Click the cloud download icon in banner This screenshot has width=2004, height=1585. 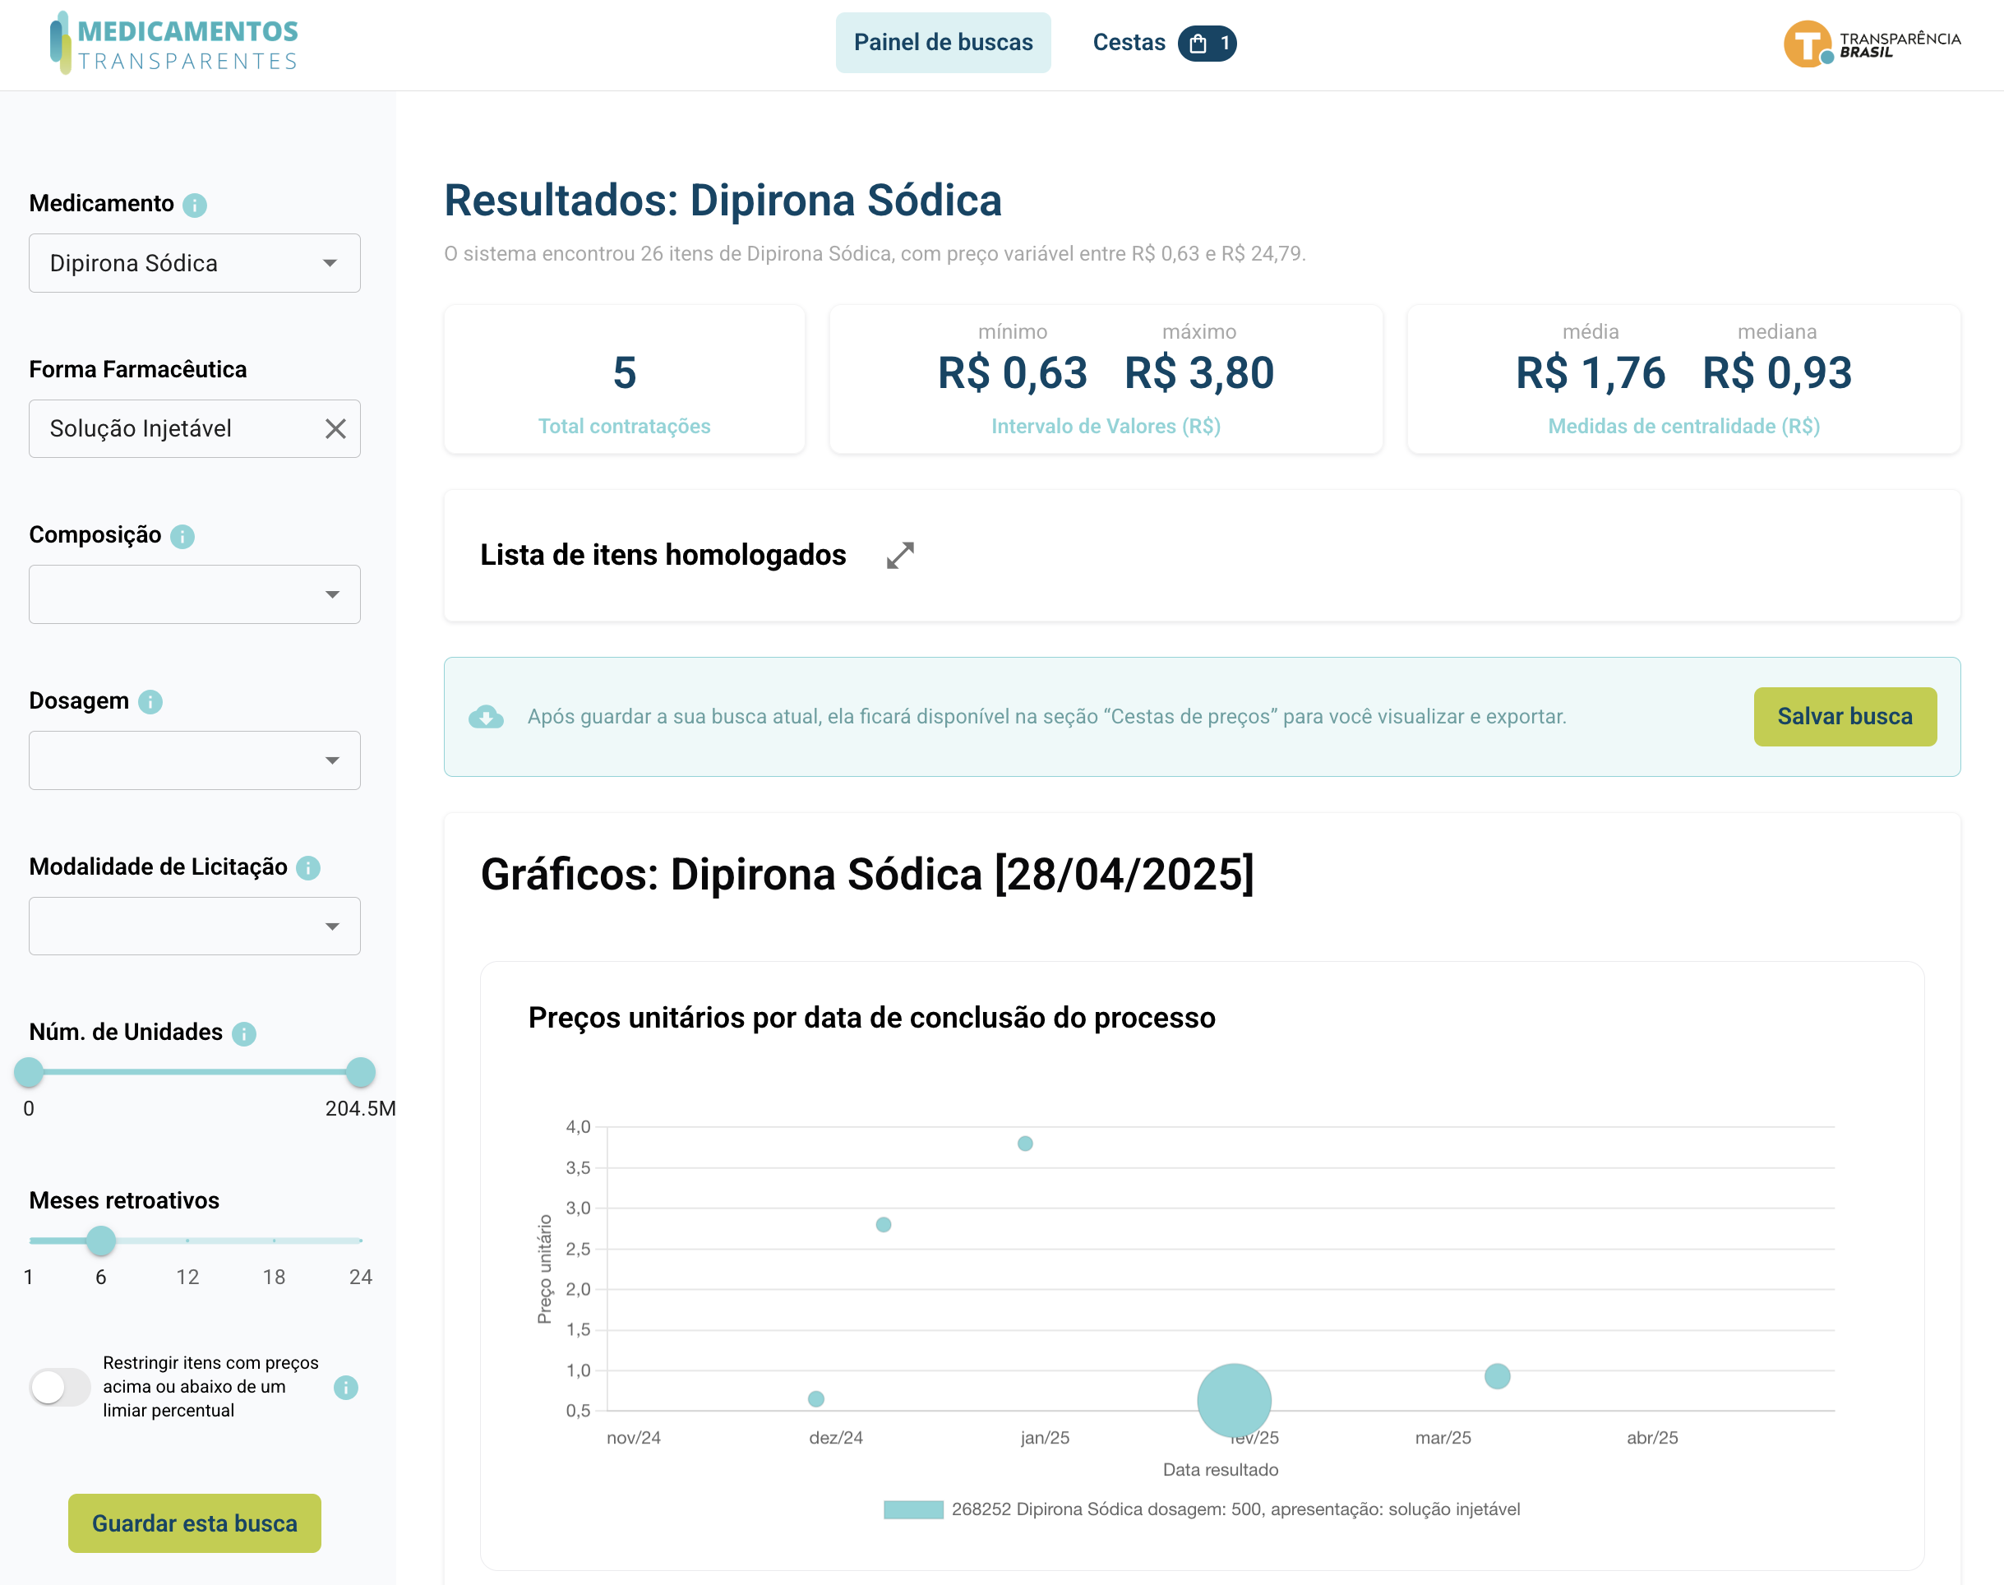[486, 716]
